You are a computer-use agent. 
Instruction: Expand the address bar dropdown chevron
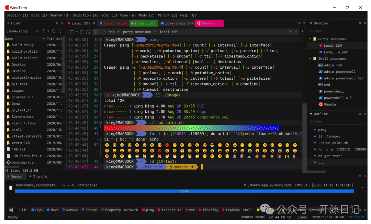pyautogui.click(x=296, y=32)
